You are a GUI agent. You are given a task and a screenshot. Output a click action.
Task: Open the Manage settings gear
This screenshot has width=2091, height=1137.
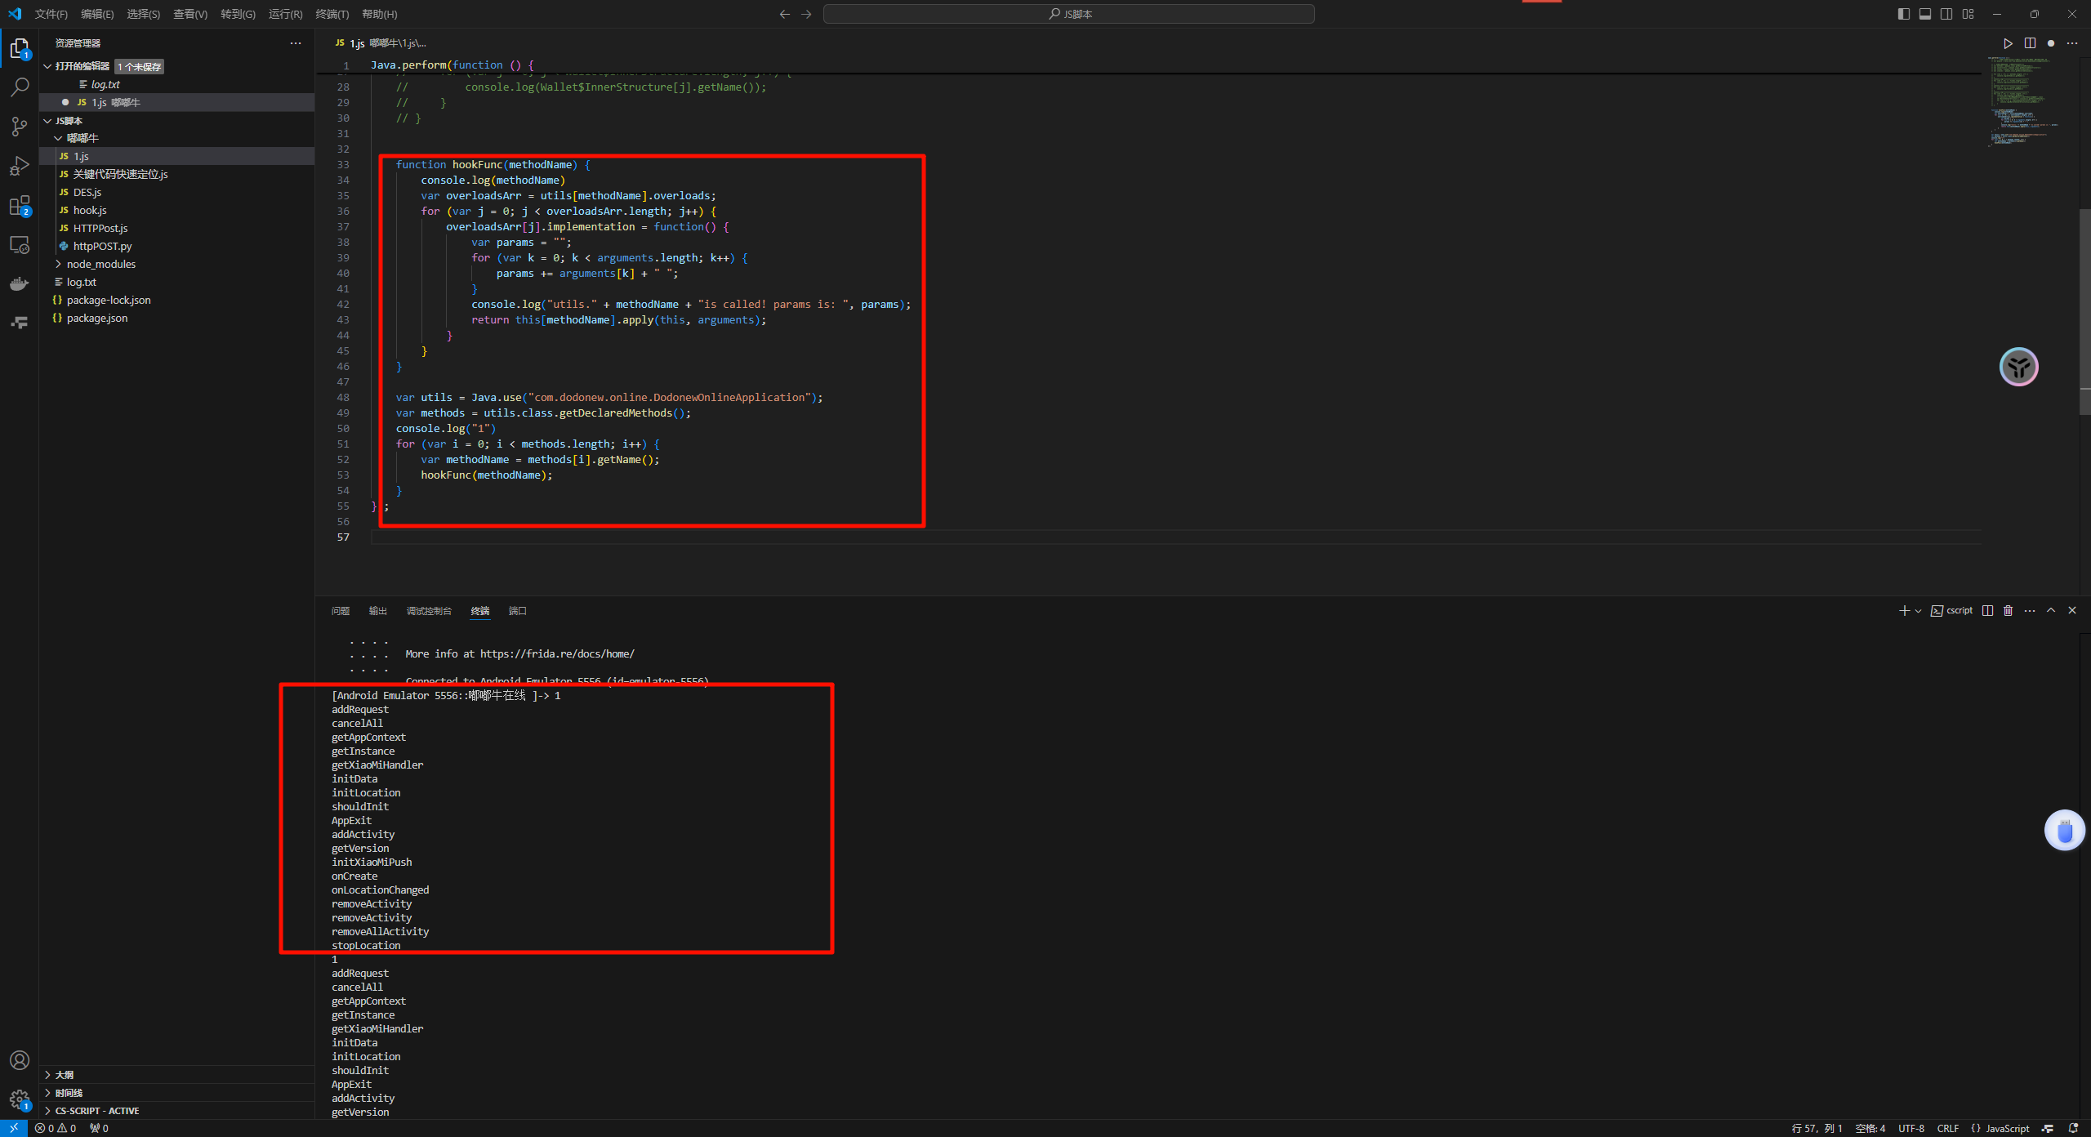(20, 1099)
